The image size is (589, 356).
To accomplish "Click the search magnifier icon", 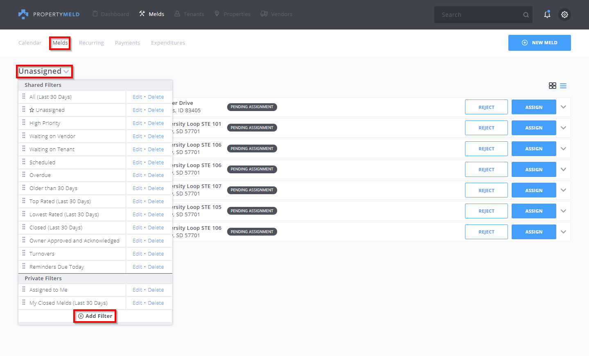I will click(x=526, y=15).
